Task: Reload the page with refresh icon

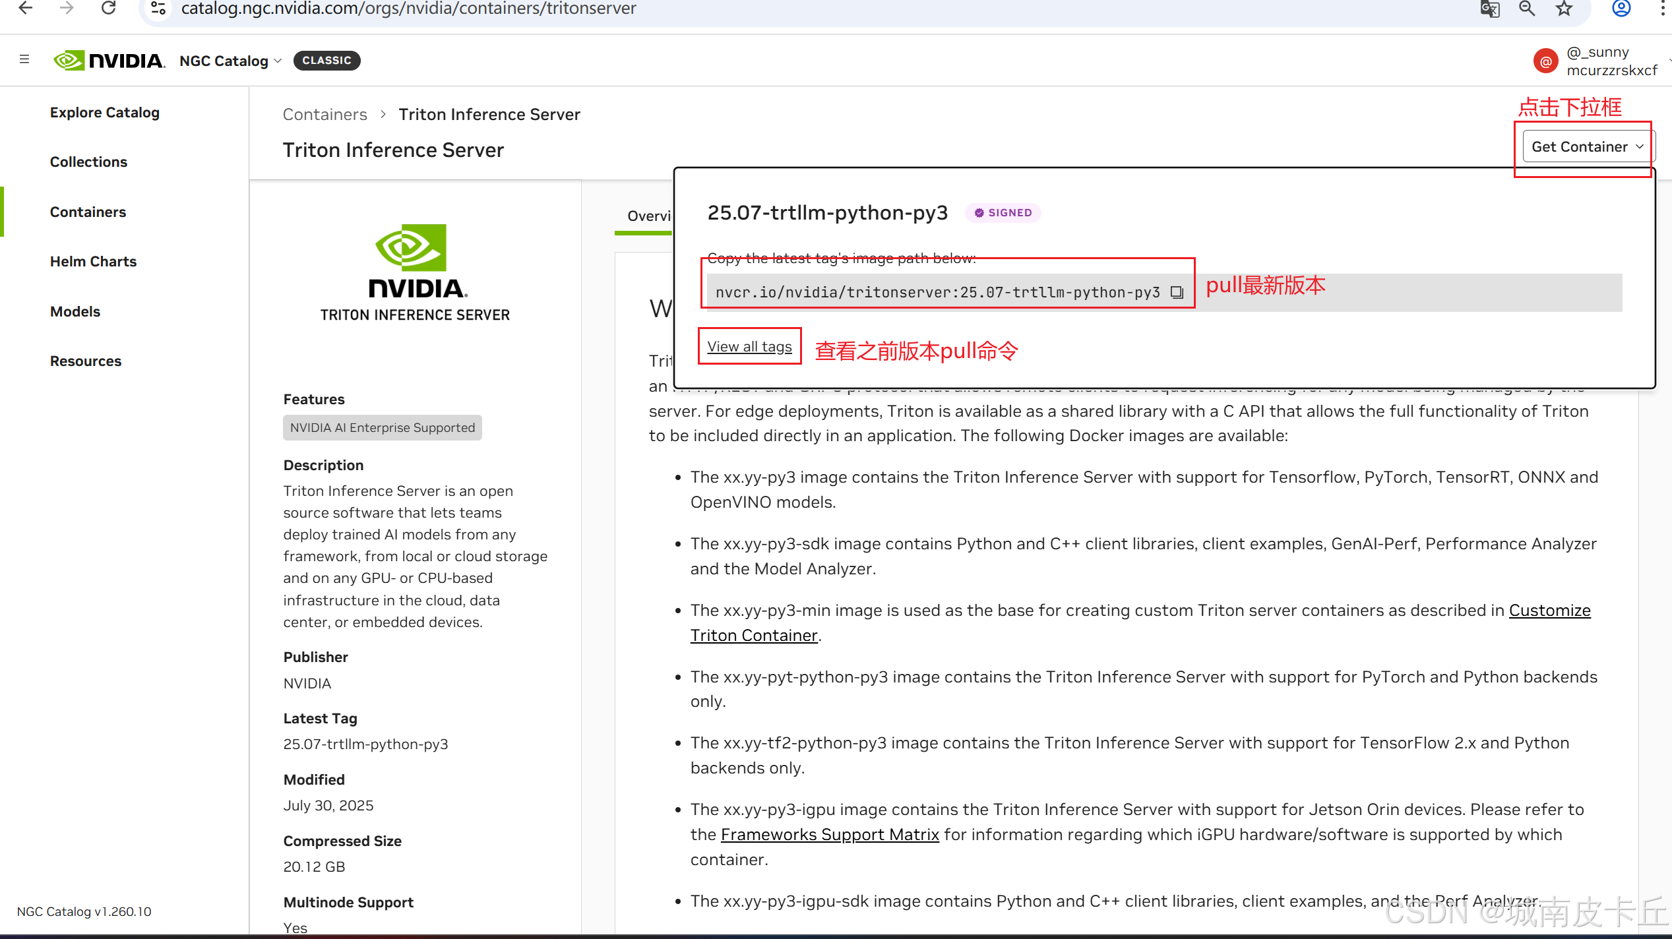Action: point(109,9)
